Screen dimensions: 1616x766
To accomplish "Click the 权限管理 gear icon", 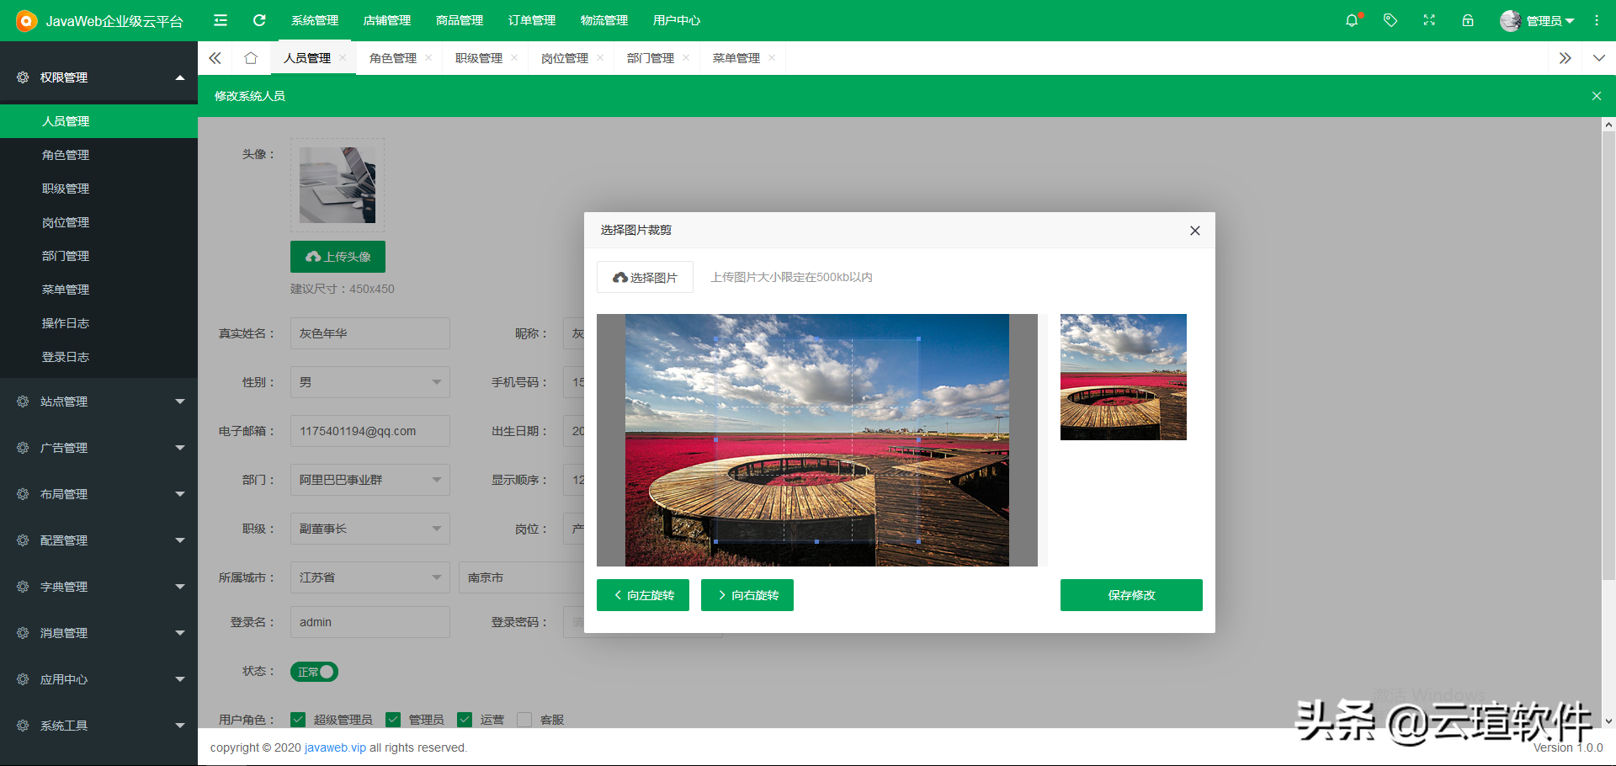I will 23,77.
